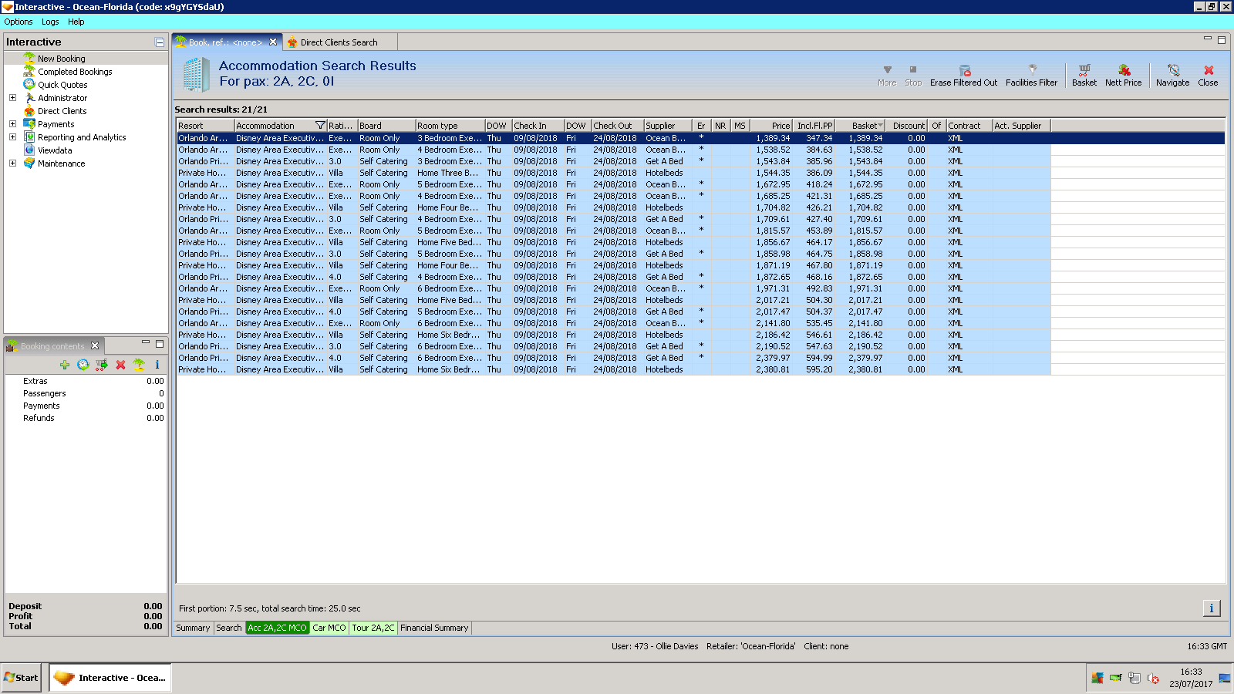This screenshot has width=1234, height=694.
Task: Expand the Administrator tree node
Action: point(12,98)
